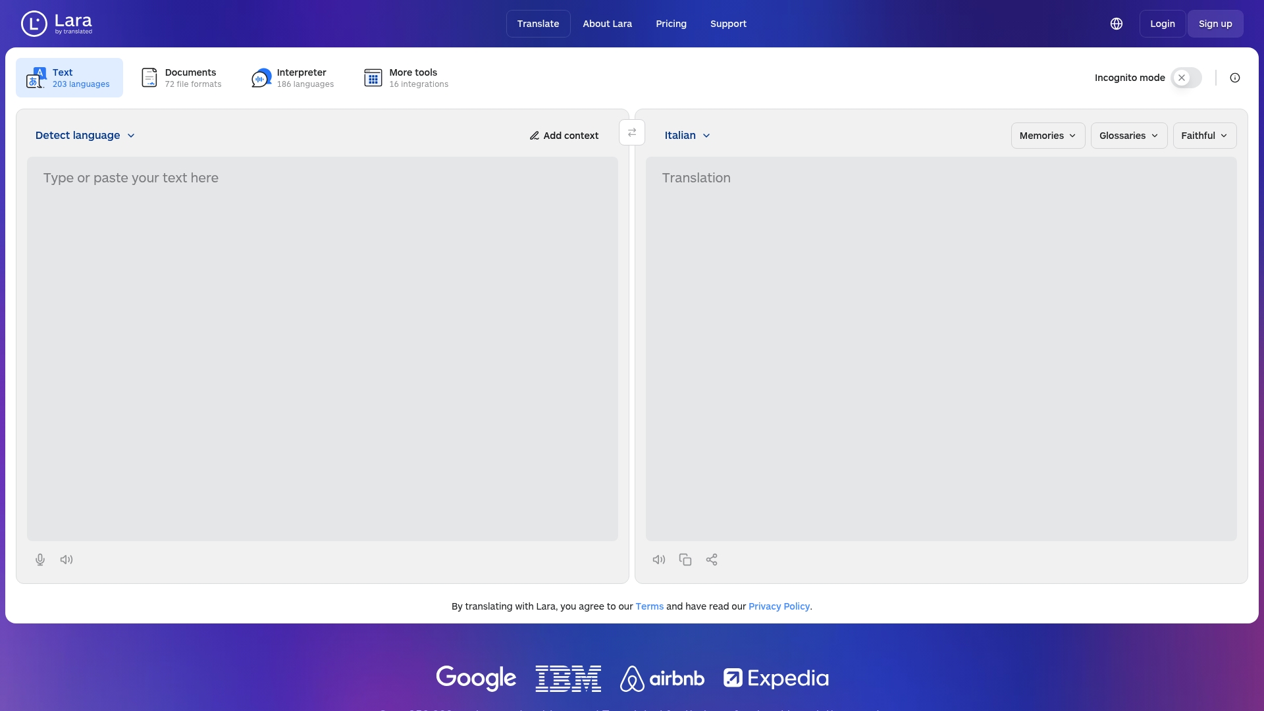Click the Sign up button

tap(1215, 23)
